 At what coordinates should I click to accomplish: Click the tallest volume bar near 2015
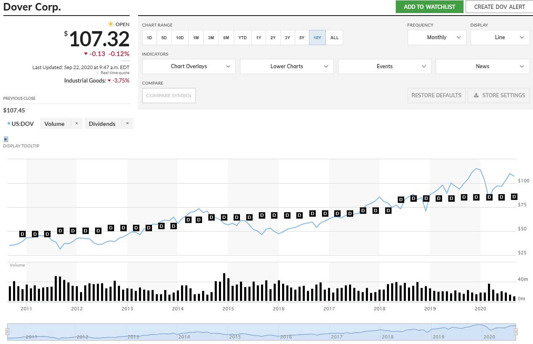tap(224, 287)
